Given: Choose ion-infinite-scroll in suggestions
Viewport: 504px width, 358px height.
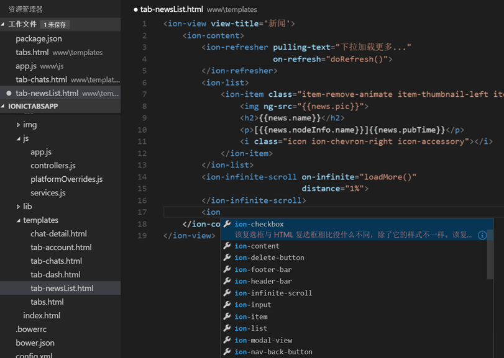Looking at the screenshot, I should click(354, 293).
